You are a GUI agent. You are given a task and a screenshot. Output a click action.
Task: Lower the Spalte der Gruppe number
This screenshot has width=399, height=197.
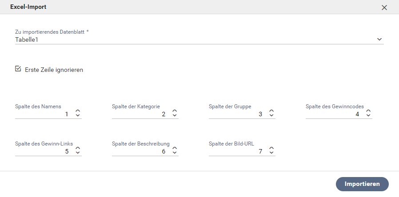pos(271,116)
